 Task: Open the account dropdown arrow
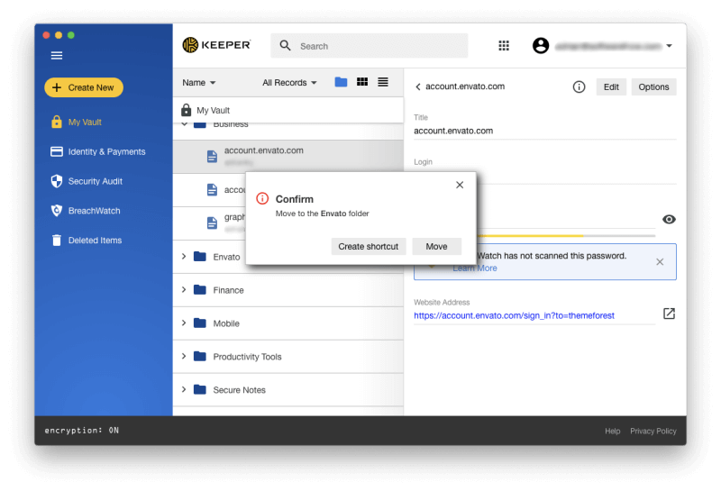(x=669, y=46)
